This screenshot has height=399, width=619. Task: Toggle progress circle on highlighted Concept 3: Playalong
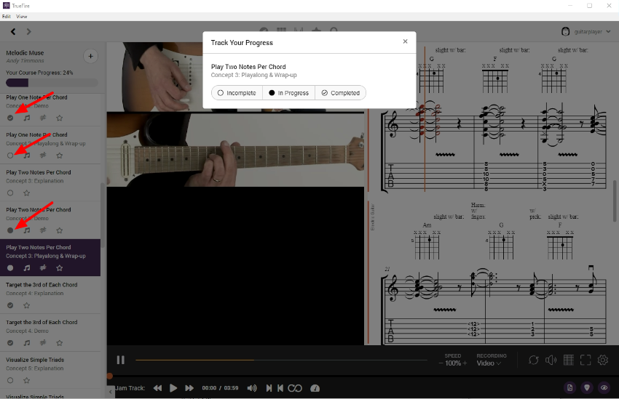tap(10, 268)
